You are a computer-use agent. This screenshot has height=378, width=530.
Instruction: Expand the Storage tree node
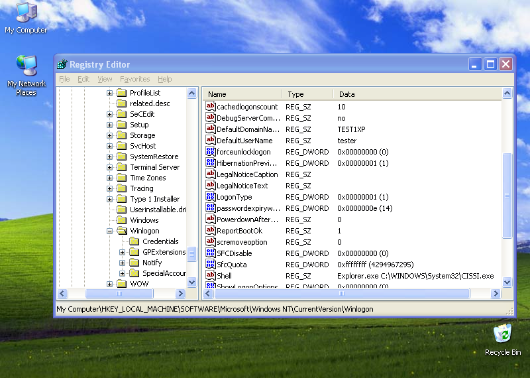[109, 135]
